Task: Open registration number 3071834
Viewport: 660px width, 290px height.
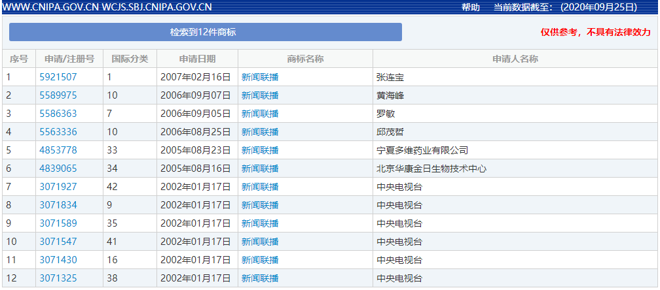Action: point(58,205)
